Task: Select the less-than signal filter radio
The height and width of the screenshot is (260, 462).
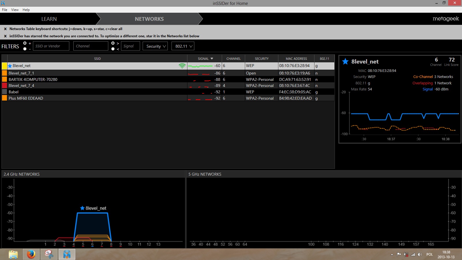Action: tap(113, 49)
